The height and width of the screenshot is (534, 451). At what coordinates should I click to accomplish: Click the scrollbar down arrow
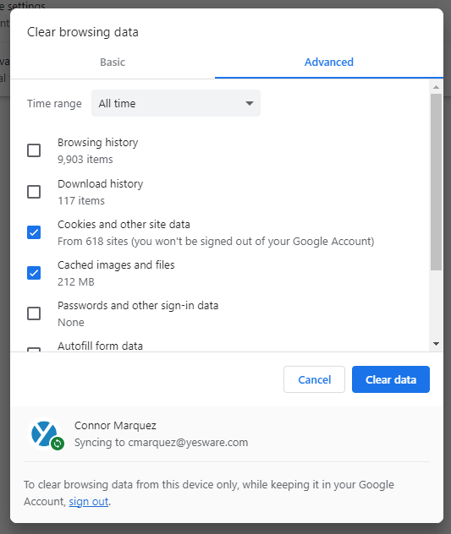(436, 344)
